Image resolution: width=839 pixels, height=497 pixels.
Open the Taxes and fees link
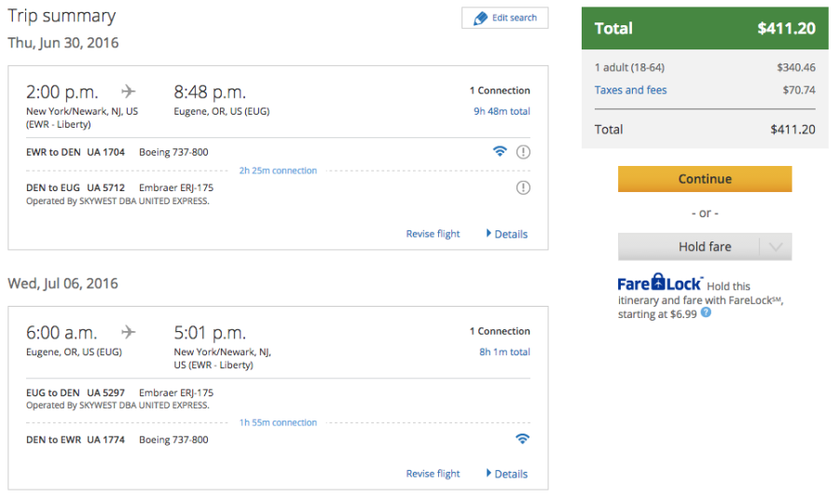[x=630, y=90]
